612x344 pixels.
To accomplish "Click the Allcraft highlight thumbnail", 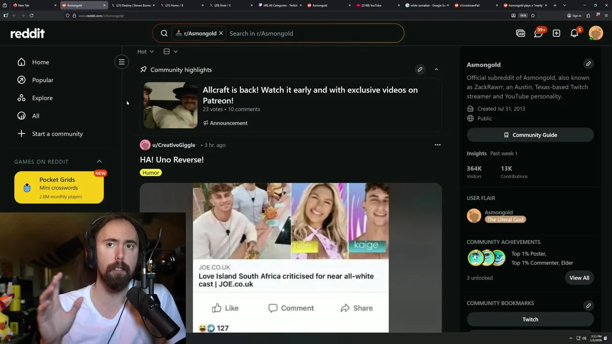I will pyautogui.click(x=170, y=105).
